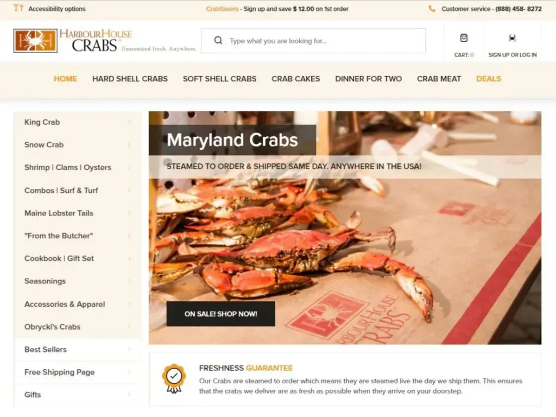Click the Maryland Crabs banner image
Viewport: 556px width, 417px height.
coord(345,228)
